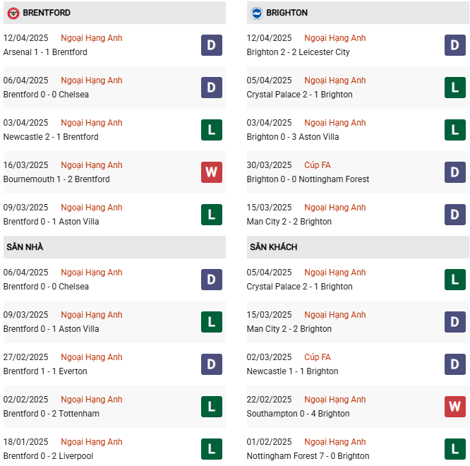470x466 pixels.
Task: Click the W badge for Southampton 0 - 4 Brighton
Action: point(455,407)
